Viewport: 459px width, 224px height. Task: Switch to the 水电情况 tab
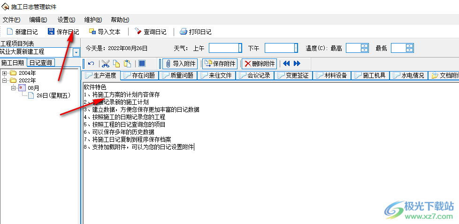409,76
